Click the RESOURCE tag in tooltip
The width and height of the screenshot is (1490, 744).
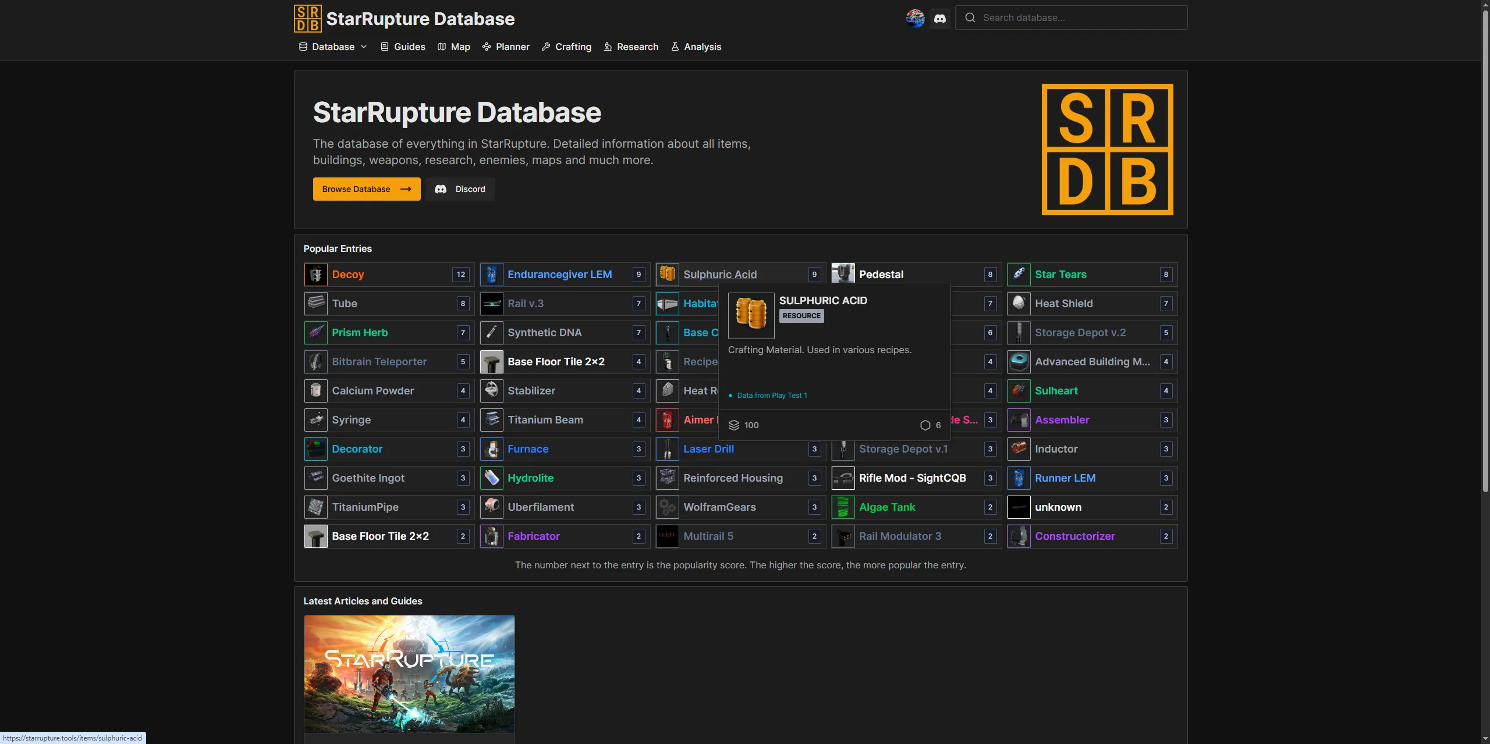(x=801, y=316)
